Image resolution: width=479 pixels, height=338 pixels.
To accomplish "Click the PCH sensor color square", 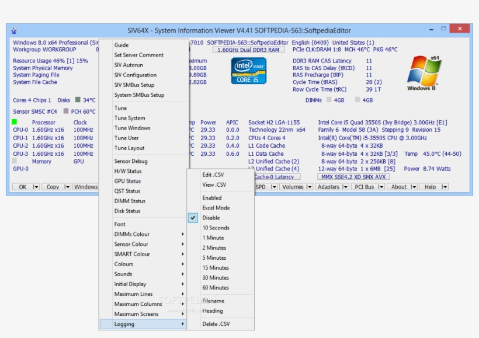I will 66,111.
